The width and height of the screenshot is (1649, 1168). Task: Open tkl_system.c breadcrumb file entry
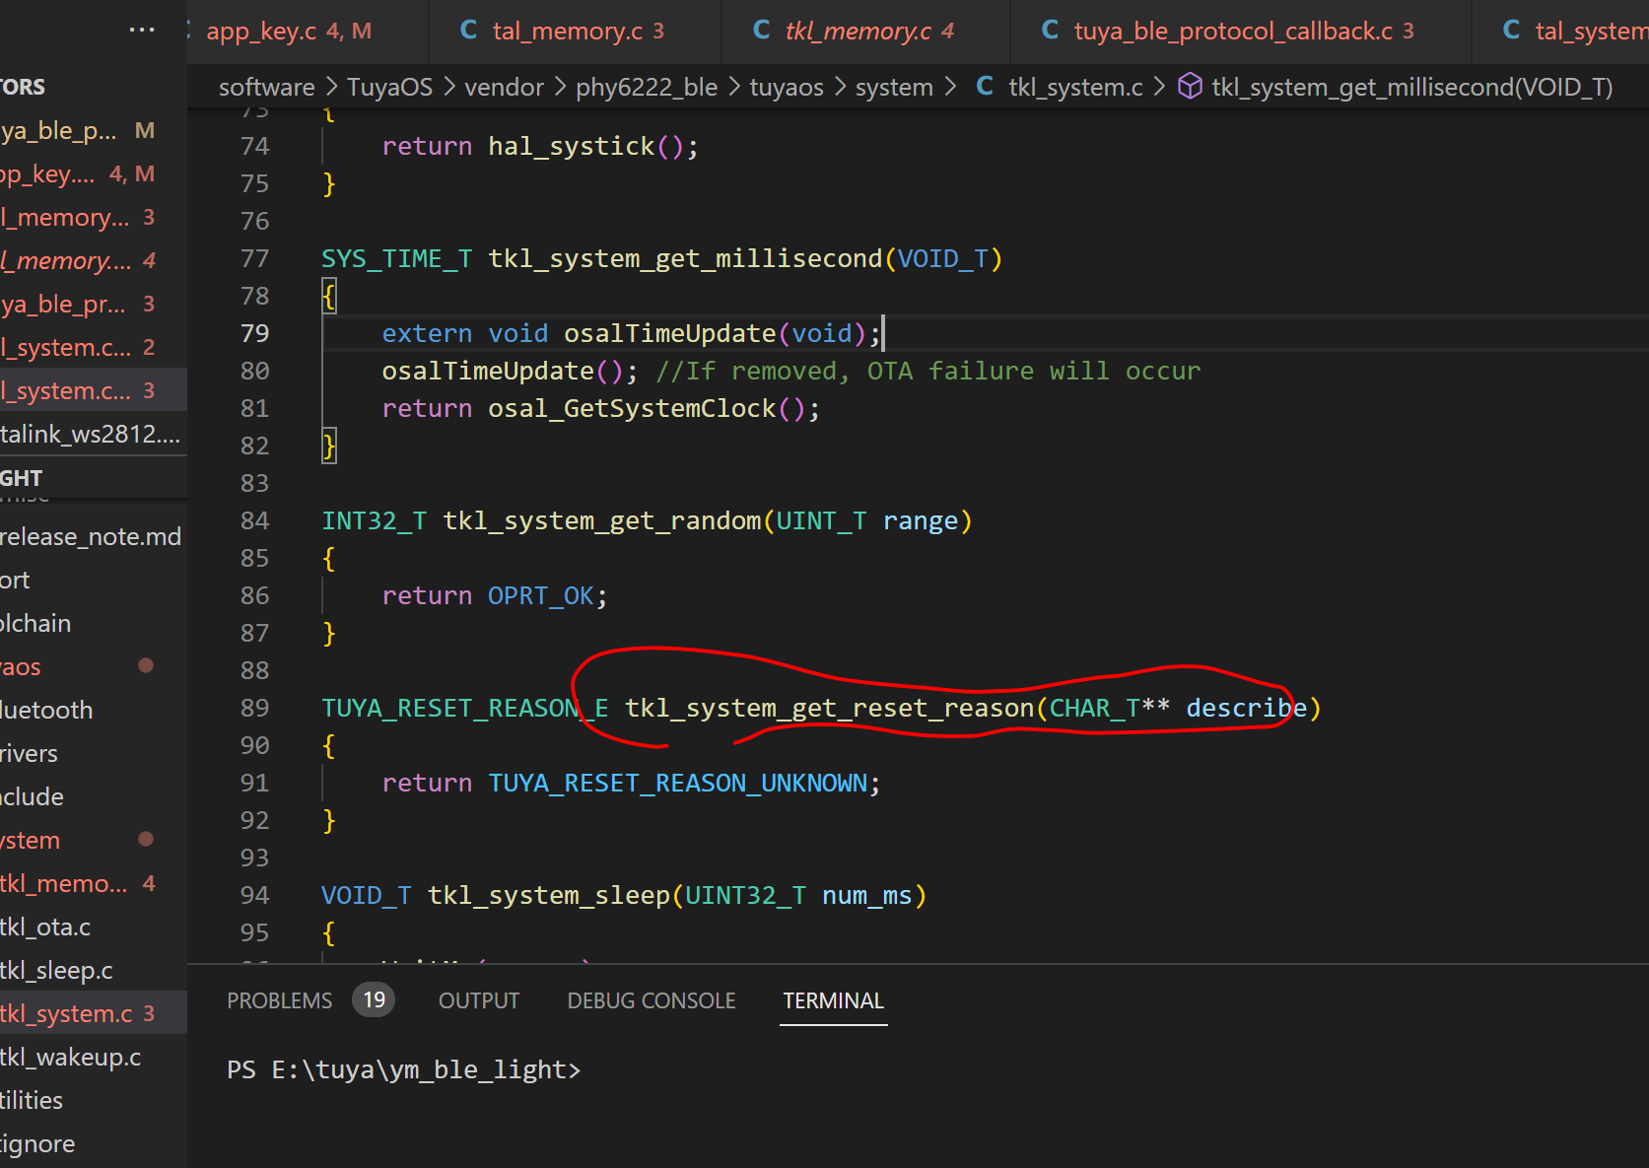pos(1075,88)
